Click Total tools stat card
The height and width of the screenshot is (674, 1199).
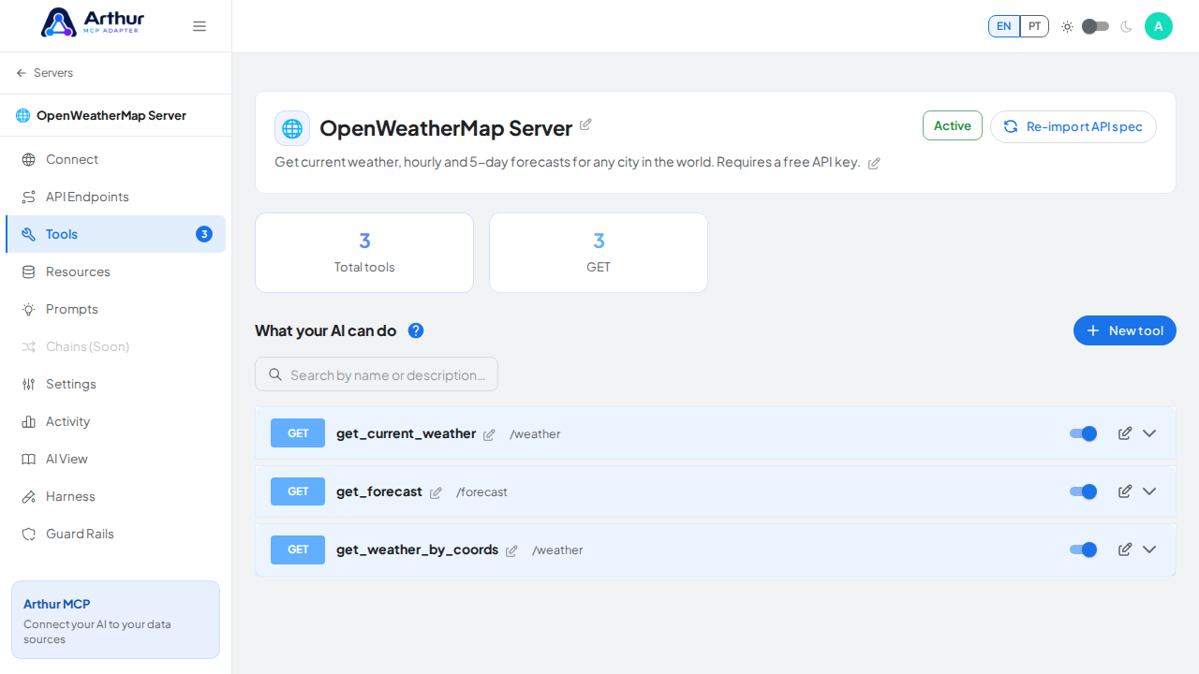pos(364,253)
